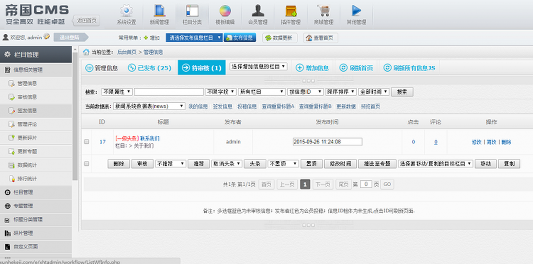Open the 按信息ID sort dropdown

coord(306,92)
